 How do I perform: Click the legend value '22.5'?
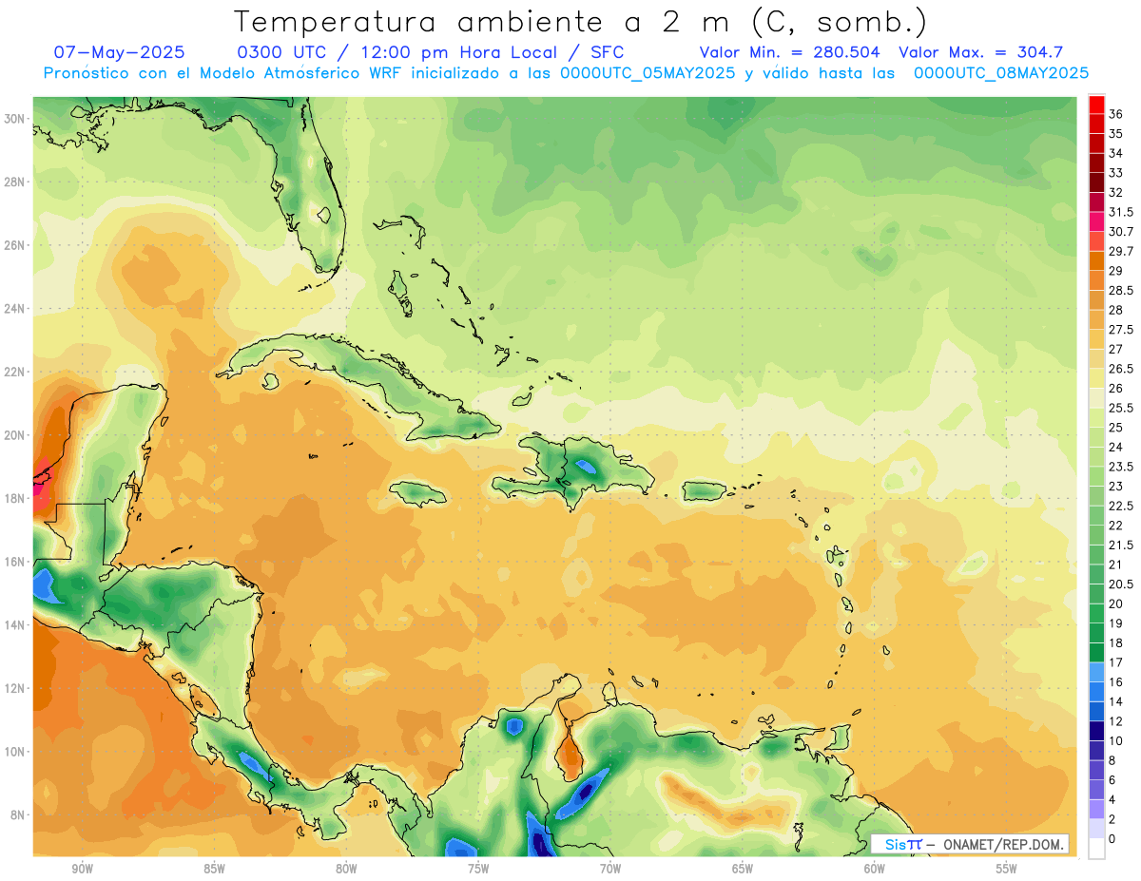tap(1121, 506)
